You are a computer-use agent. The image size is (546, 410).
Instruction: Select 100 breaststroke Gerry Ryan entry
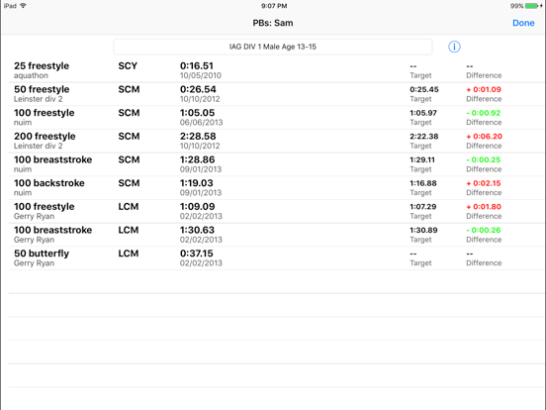point(277,235)
